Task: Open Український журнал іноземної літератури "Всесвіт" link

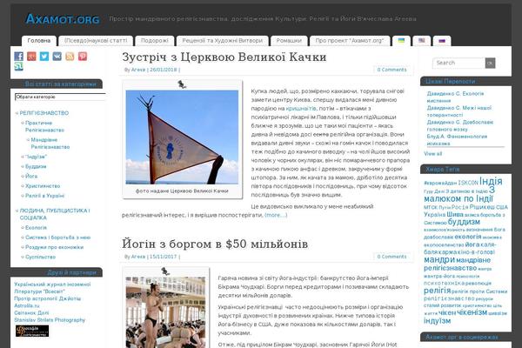Action: (52, 288)
